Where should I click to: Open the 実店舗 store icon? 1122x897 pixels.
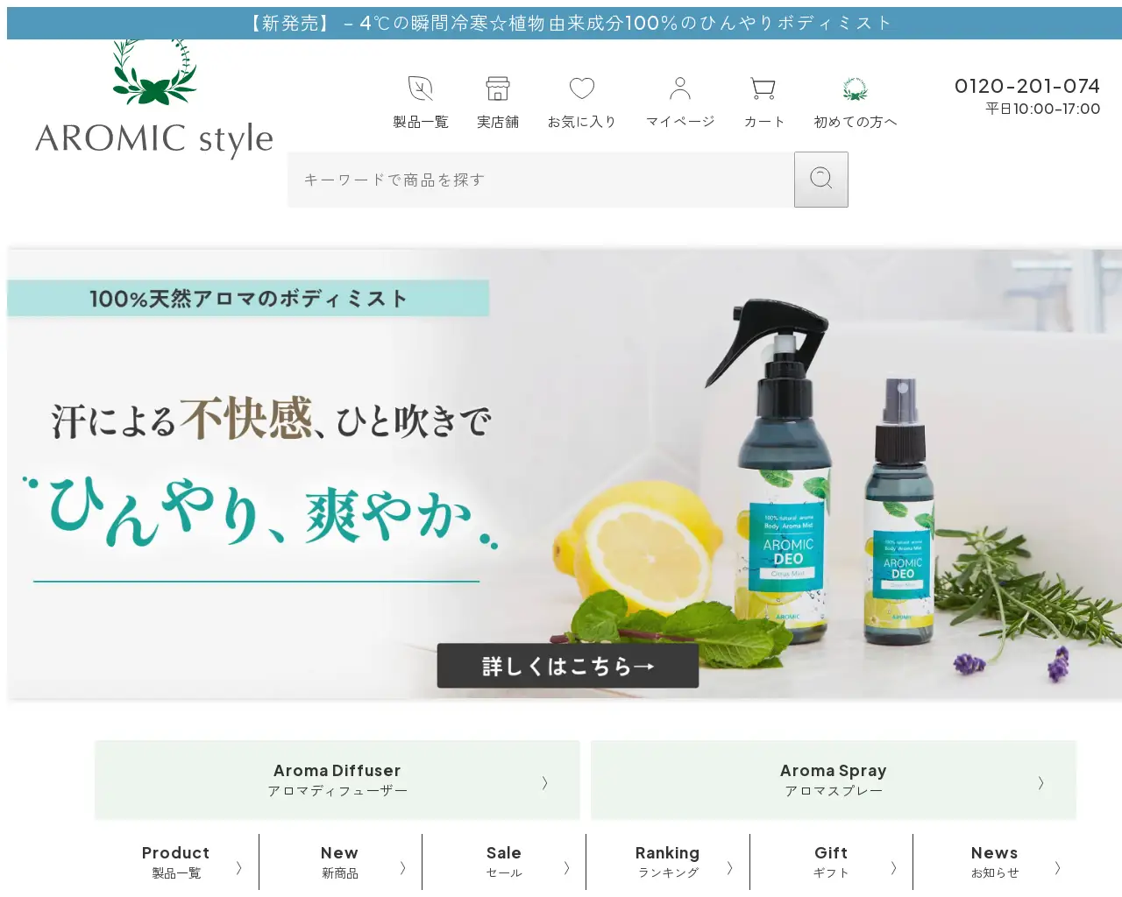pyautogui.click(x=497, y=88)
